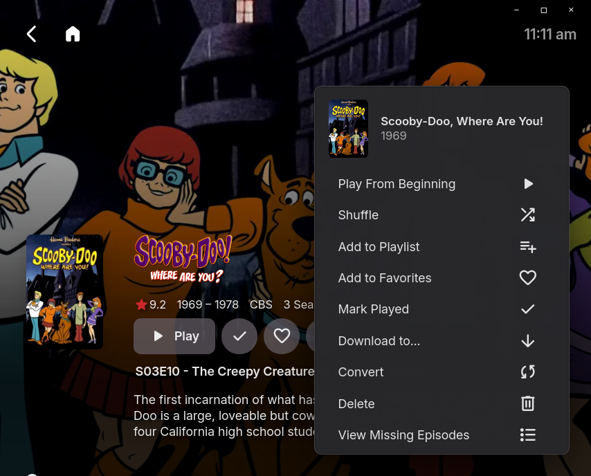591x476 pixels.
Task: Select Mark Played from the context menu
Action: tap(374, 309)
